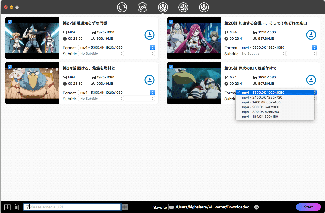Open the empty second subtitle dropdown for 第34話
The image size is (325, 213).
click(x=140, y=99)
